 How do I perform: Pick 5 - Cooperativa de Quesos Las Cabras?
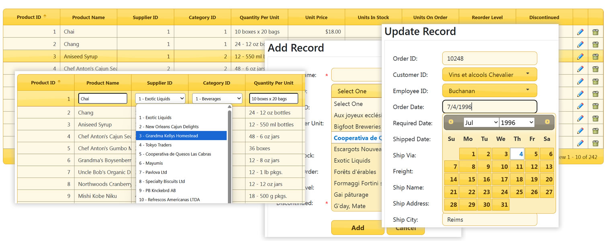pyautogui.click(x=181, y=154)
